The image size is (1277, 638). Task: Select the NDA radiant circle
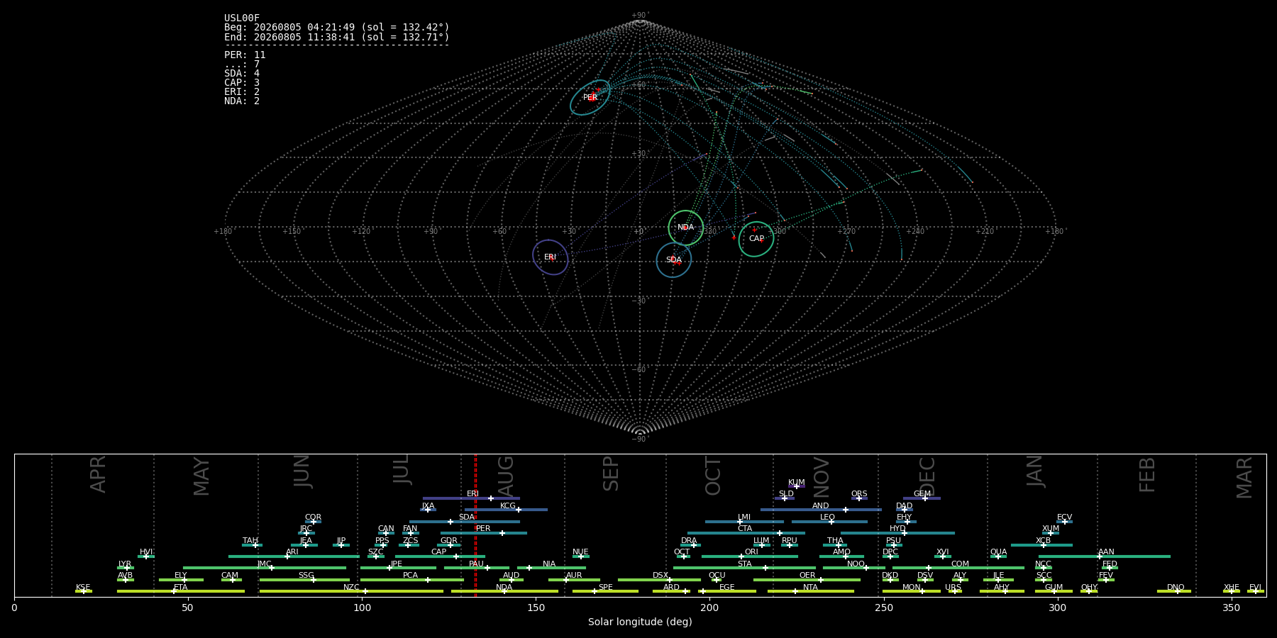pyautogui.click(x=686, y=228)
